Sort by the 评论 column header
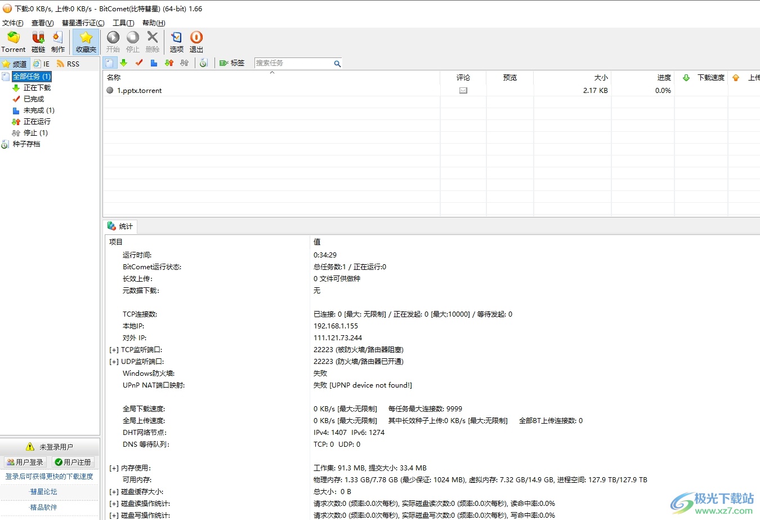 tap(463, 78)
